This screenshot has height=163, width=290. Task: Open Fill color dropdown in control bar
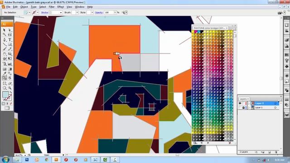click(29, 13)
